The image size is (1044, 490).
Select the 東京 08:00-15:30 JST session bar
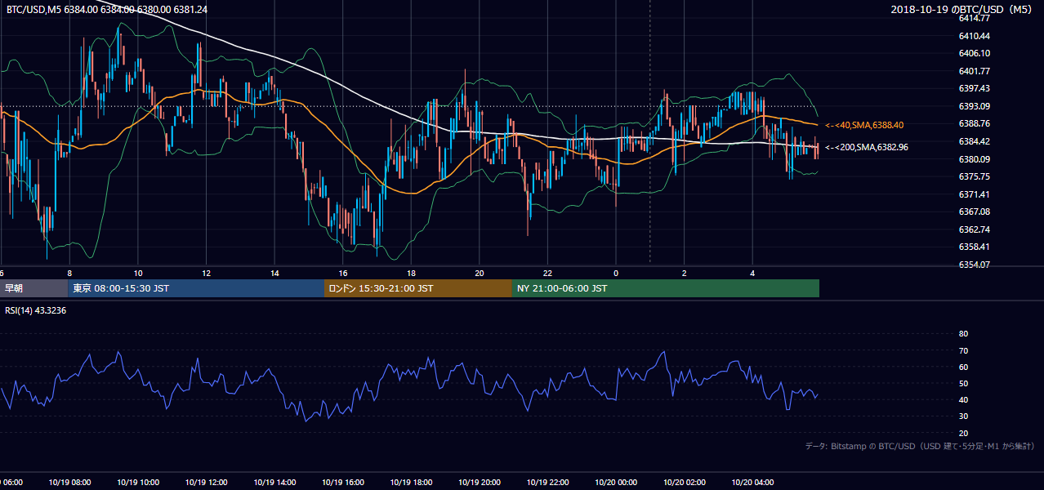[x=196, y=288]
